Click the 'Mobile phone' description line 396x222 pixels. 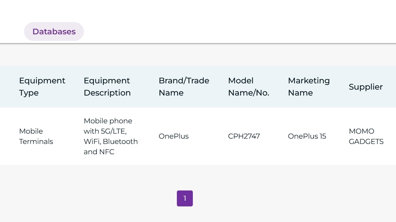(108, 121)
